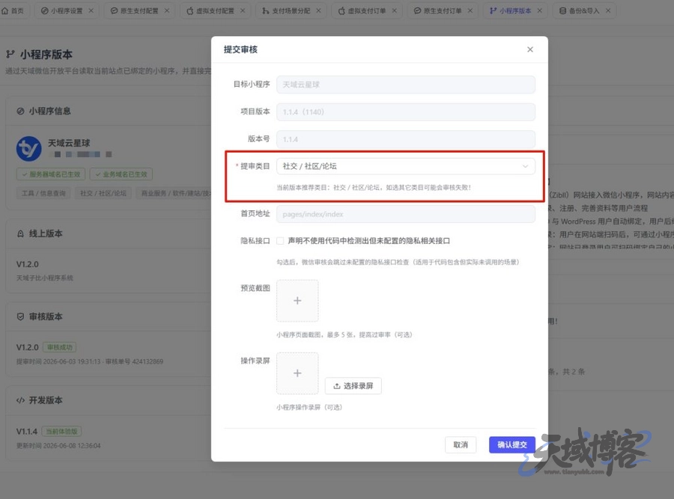Viewport: 674px width, 499px height.
Task: Click the 社交 / 社区/论坛 tag in 小程序信息
Action: coord(103,193)
